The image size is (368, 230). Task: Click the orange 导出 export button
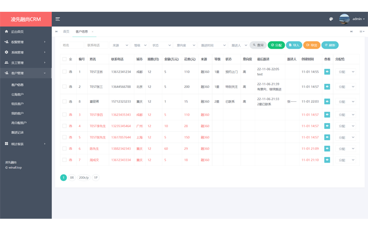click(x=312, y=45)
